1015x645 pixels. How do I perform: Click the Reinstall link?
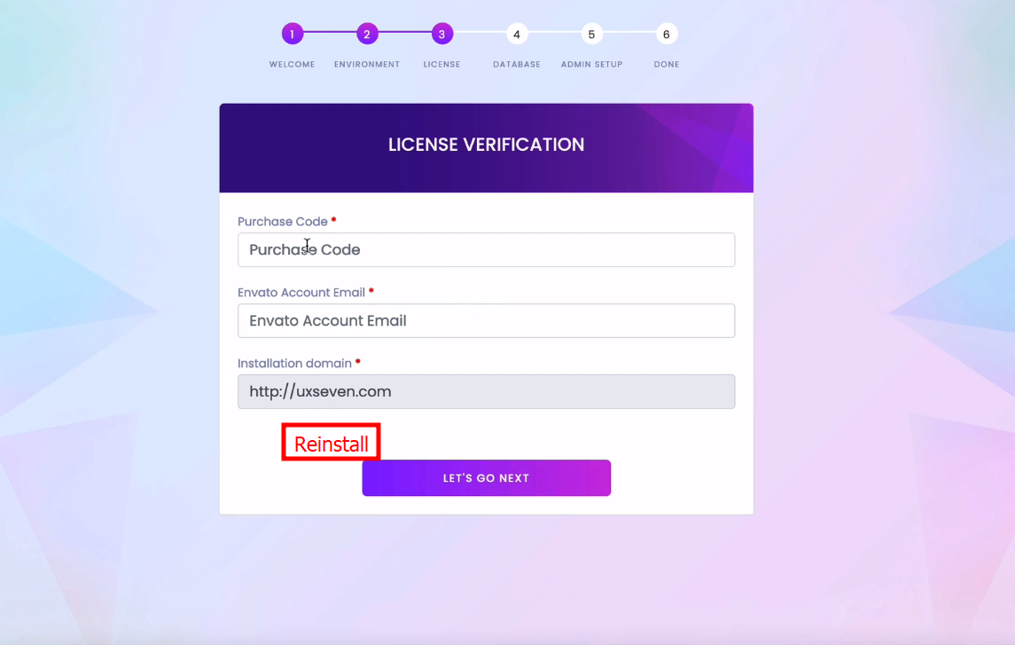(332, 444)
